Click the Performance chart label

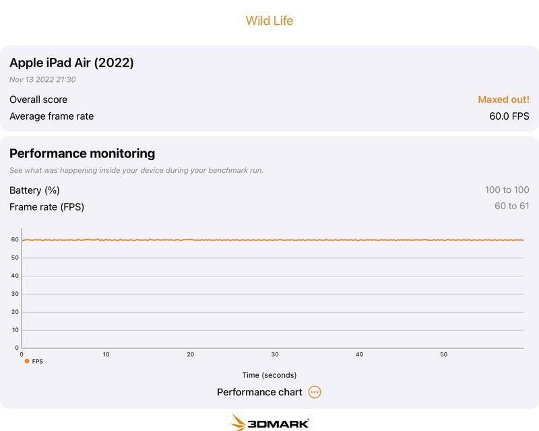click(259, 392)
